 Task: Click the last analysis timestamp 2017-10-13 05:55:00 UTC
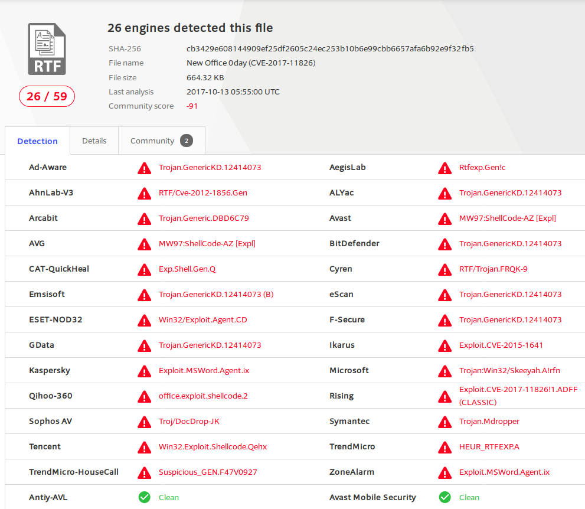click(x=233, y=92)
